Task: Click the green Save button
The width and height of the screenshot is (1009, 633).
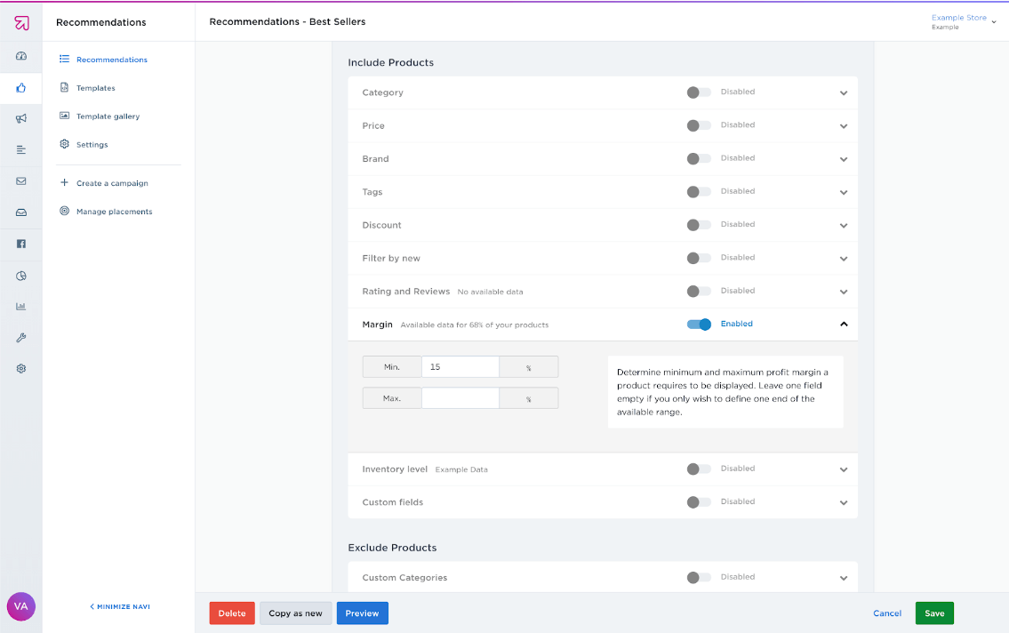Action: (934, 613)
